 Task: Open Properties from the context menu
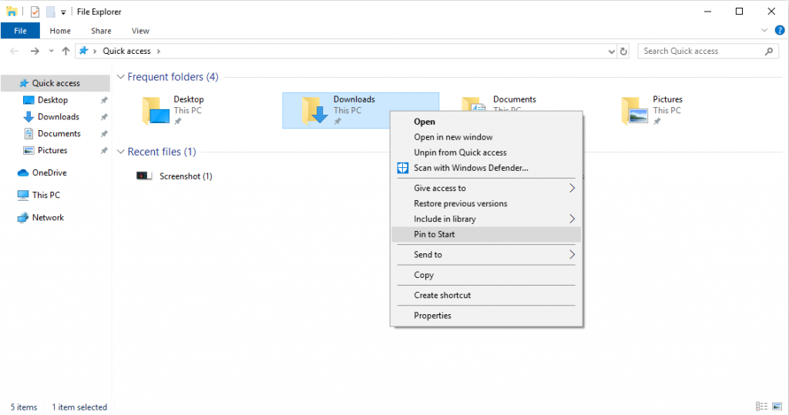[x=486, y=316]
